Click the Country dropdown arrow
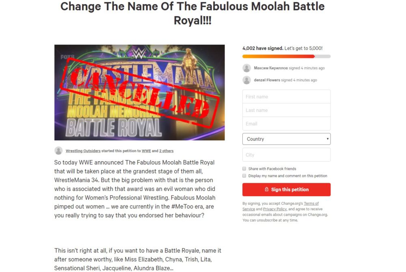Image resolution: width=406 pixels, height=272 pixels. click(327, 139)
